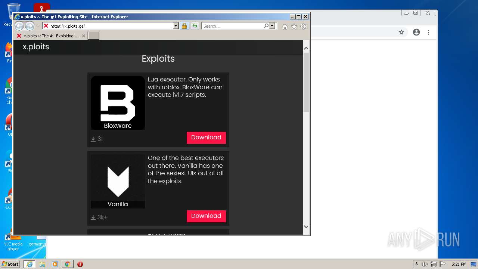The width and height of the screenshot is (478, 269).
Task: Close the x.ploits tab
Action: [84, 36]
